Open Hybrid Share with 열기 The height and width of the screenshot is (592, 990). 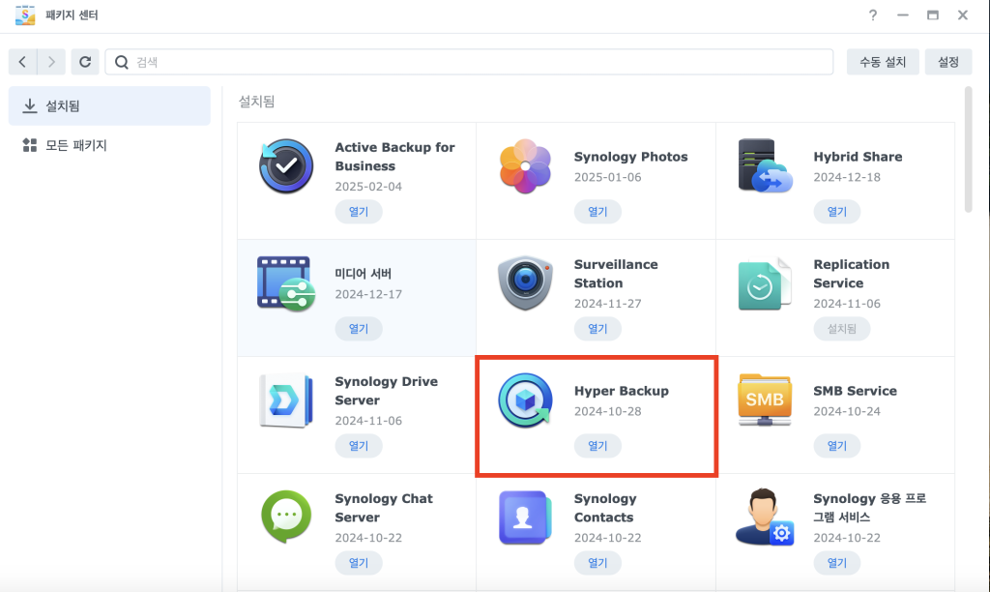pos(836,212)
